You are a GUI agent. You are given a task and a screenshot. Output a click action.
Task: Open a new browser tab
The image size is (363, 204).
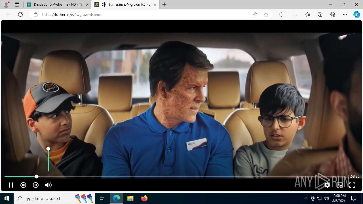point(164,5)
